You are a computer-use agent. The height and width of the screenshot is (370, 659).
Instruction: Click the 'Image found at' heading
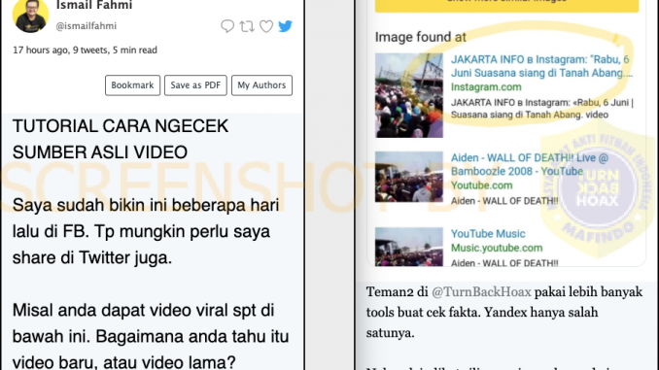pyautogui.click(x=420, y=37)
